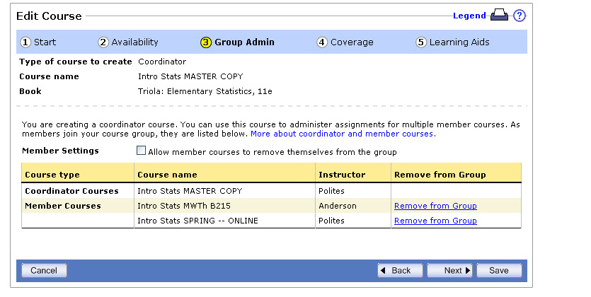Click the printer icon
The width and height of the screenshot is (591, 297).
(499, 15)
